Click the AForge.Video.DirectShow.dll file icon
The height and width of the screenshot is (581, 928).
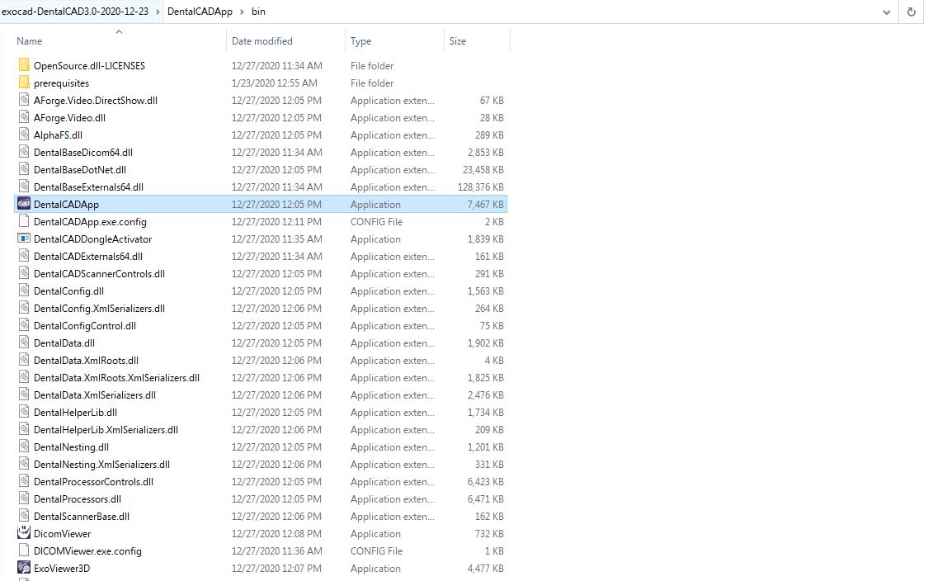24,100
